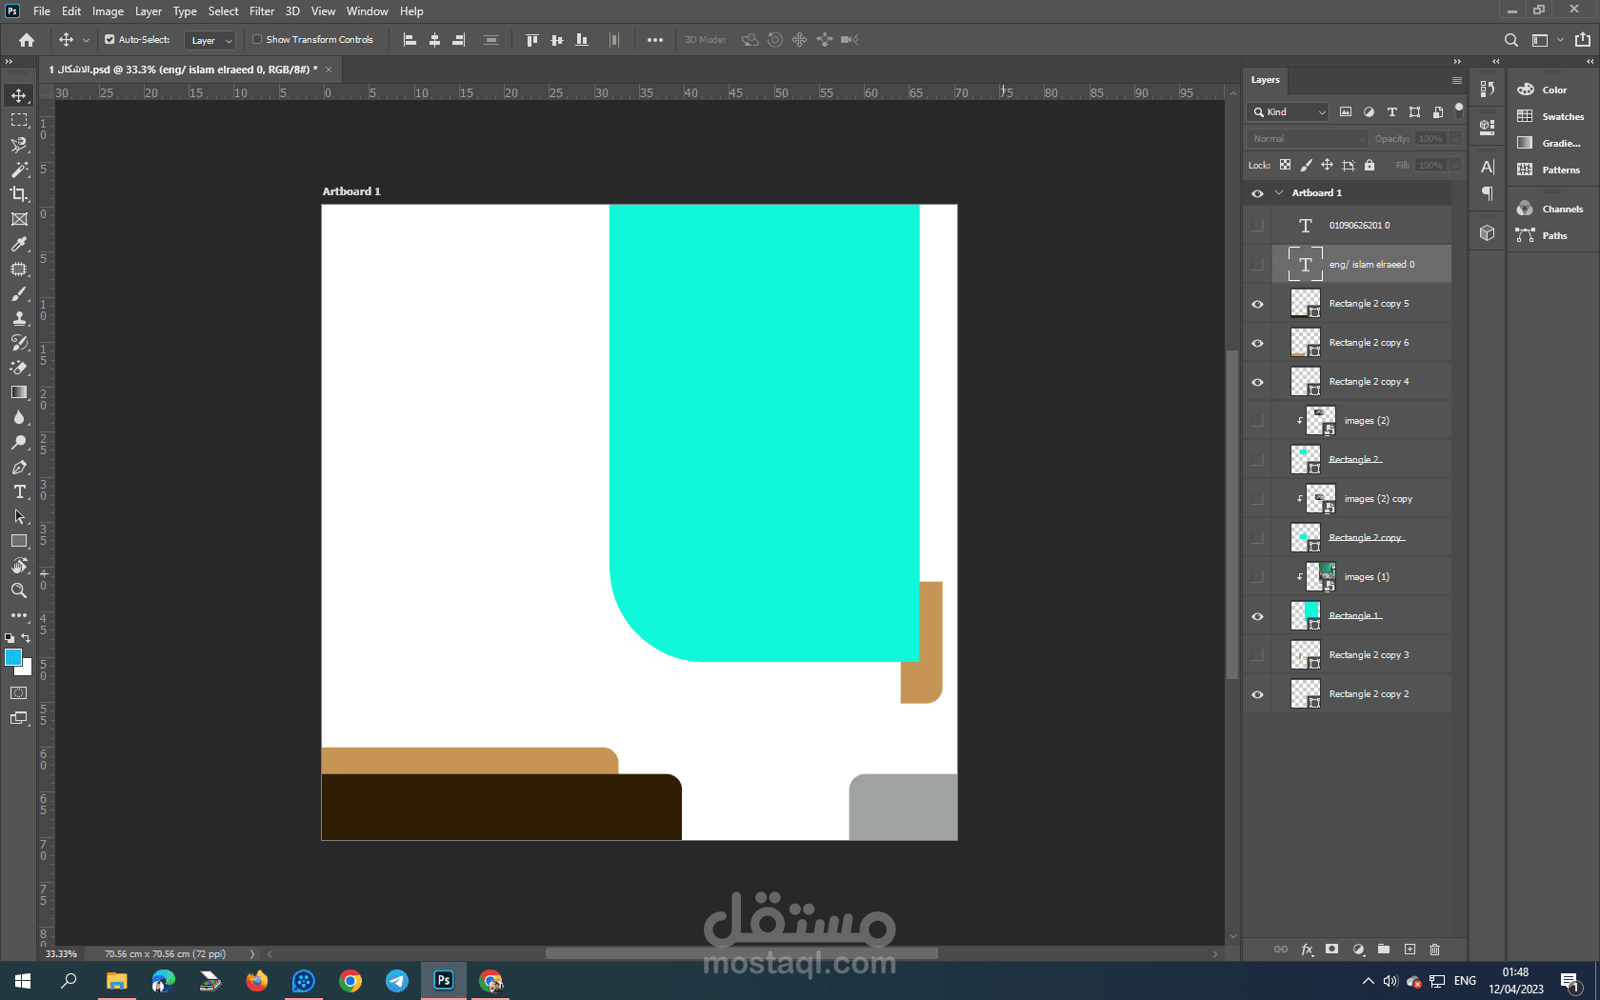Open Photoshop from the Windows taskbar

(x=444, y=980)
